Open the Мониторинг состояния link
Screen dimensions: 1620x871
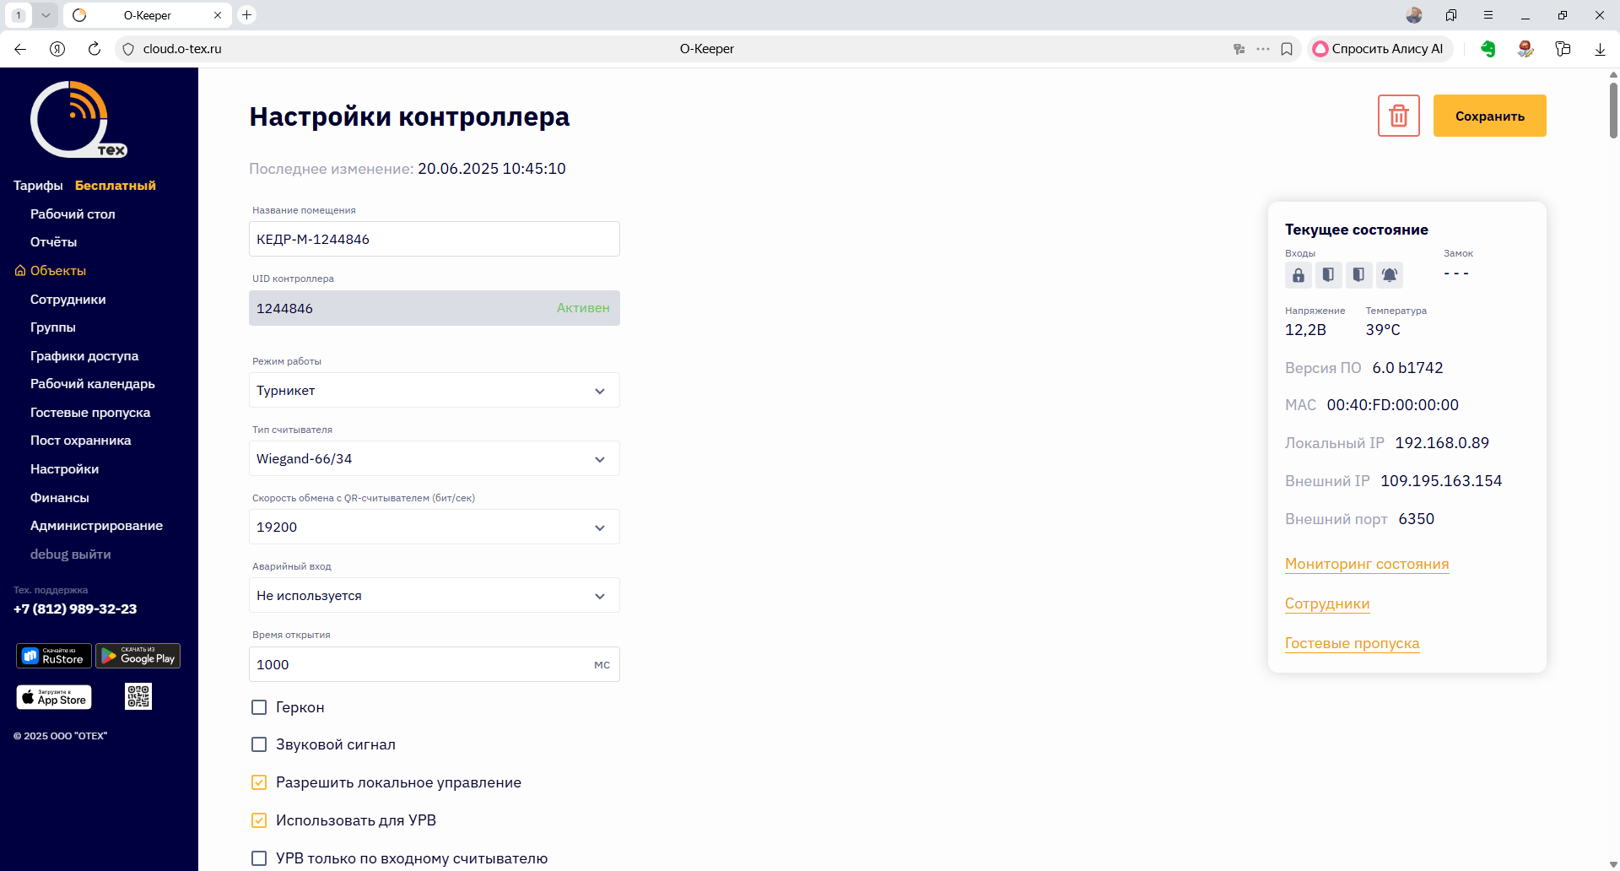(x=1366, y=564)
